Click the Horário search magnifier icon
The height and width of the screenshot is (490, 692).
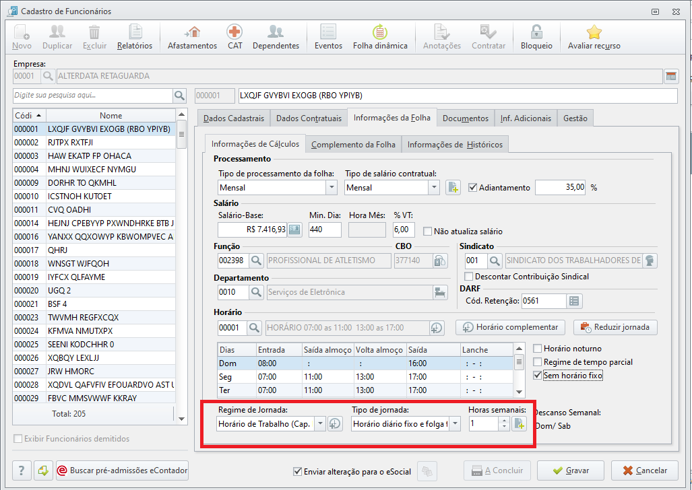pos(254,328)
